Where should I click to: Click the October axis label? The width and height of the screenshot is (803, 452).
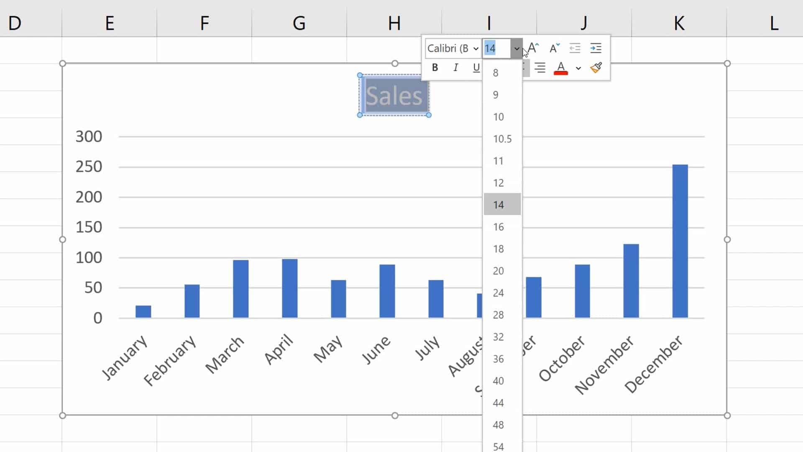coord(562,359)
